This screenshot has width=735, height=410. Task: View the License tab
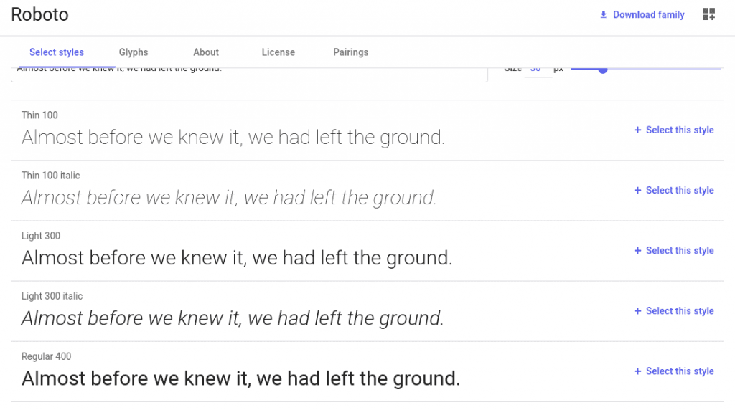278,52
